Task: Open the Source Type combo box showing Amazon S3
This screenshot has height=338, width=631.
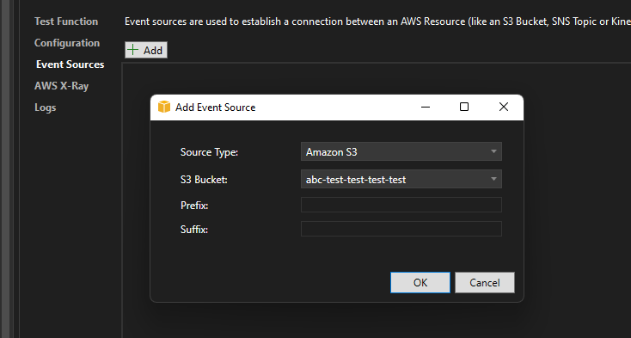Action: coord(401,151)
